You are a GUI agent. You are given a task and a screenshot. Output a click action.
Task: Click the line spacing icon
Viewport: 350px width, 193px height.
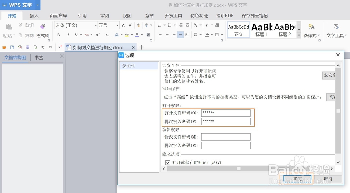(x=196, y=35)
